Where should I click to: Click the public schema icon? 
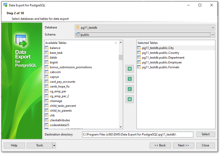tap(78, 35)
